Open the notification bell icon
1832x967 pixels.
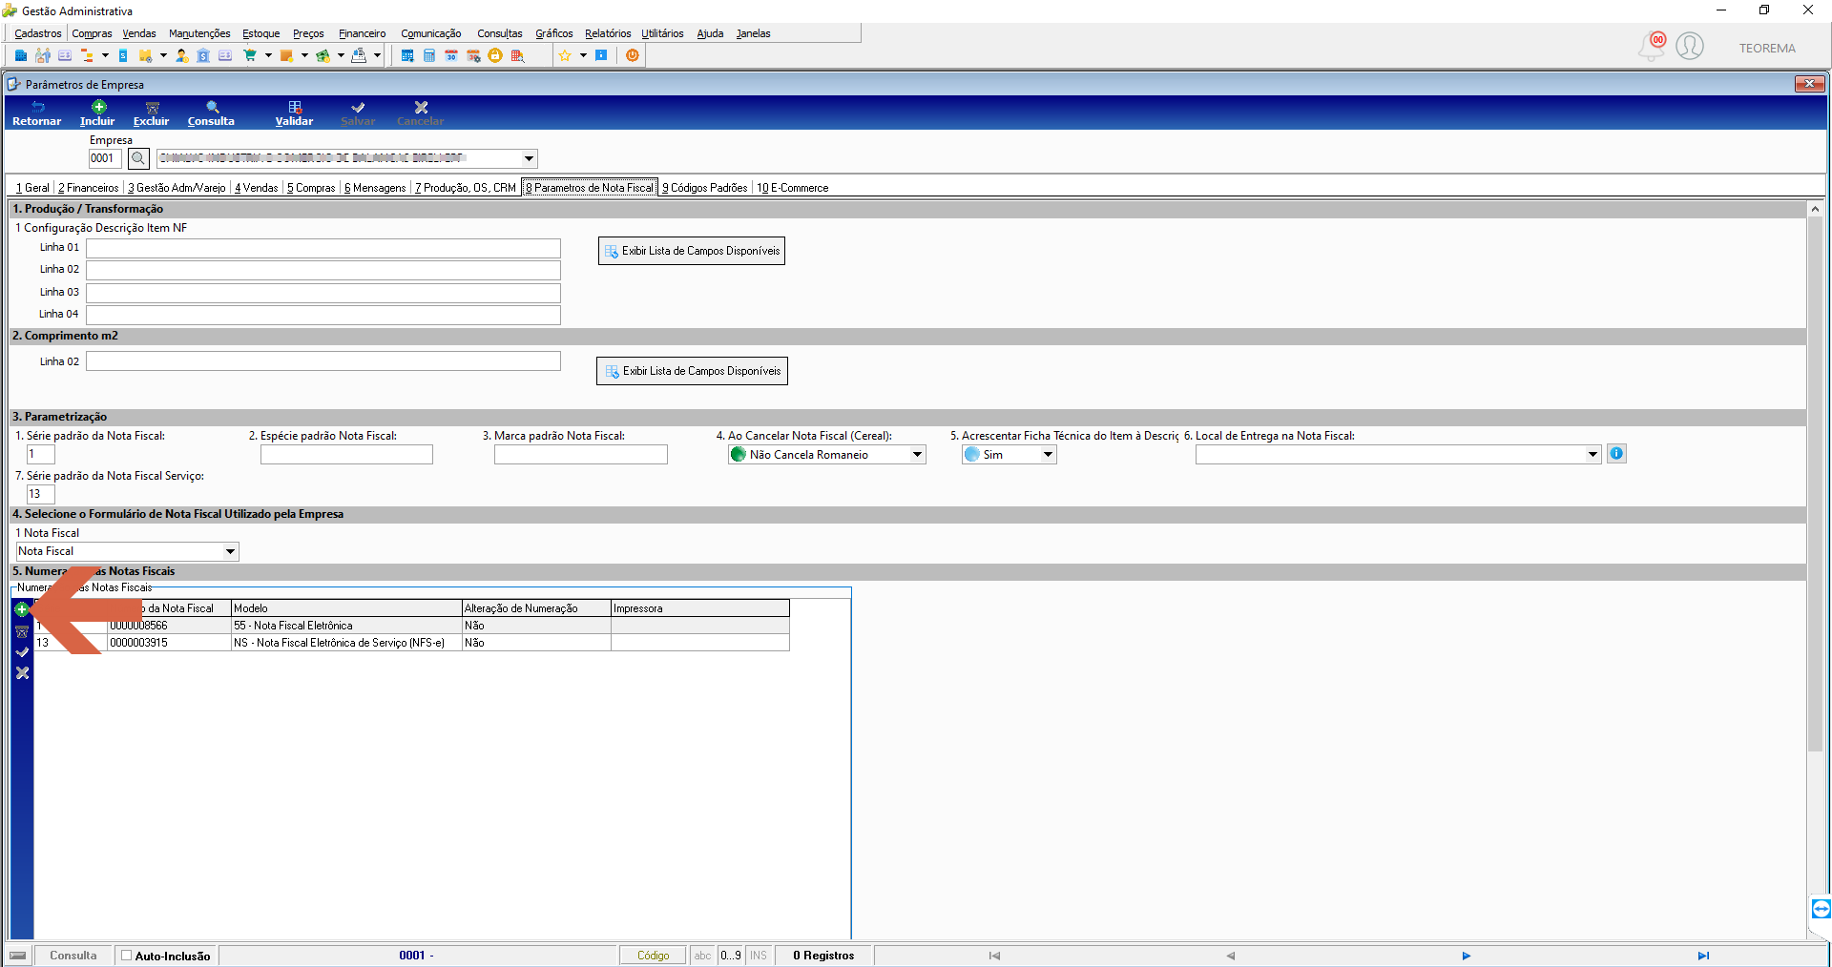pos(1652,47)
